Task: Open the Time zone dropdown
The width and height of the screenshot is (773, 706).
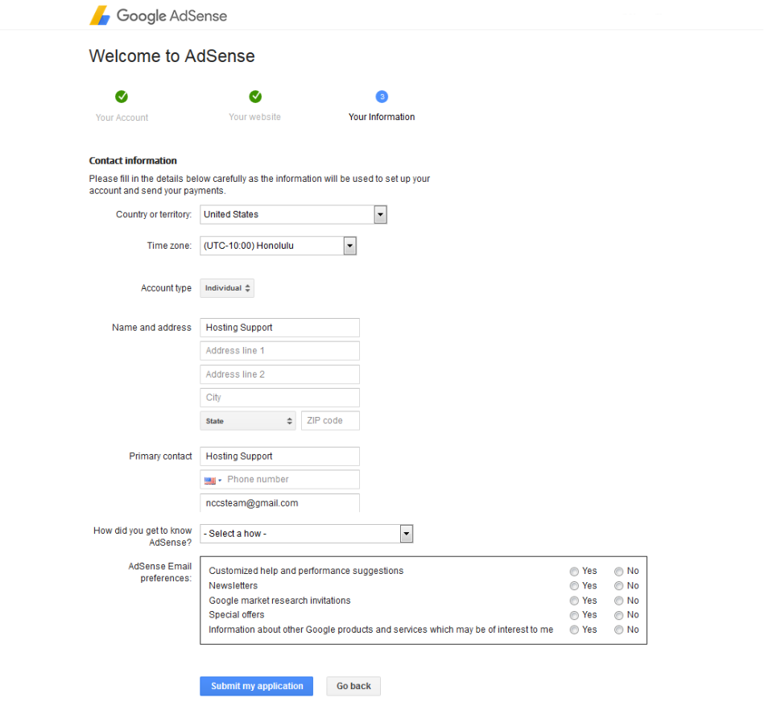Action: [278, 246]
